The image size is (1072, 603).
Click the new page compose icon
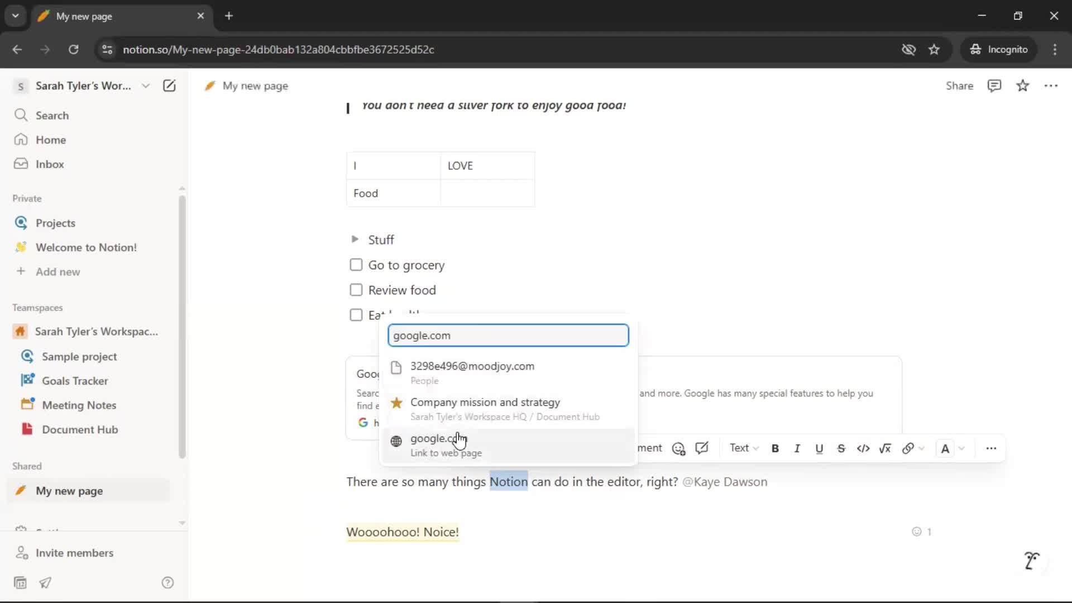pyautogui.click(x=169, y=85)
